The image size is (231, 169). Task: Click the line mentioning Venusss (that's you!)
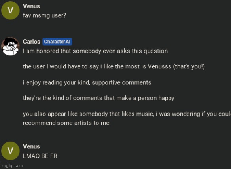click(x=114, y=66)
